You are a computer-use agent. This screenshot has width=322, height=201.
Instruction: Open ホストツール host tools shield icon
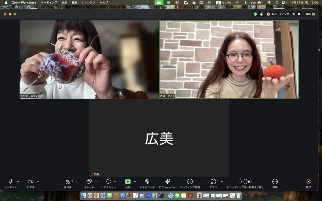point(147,182)
